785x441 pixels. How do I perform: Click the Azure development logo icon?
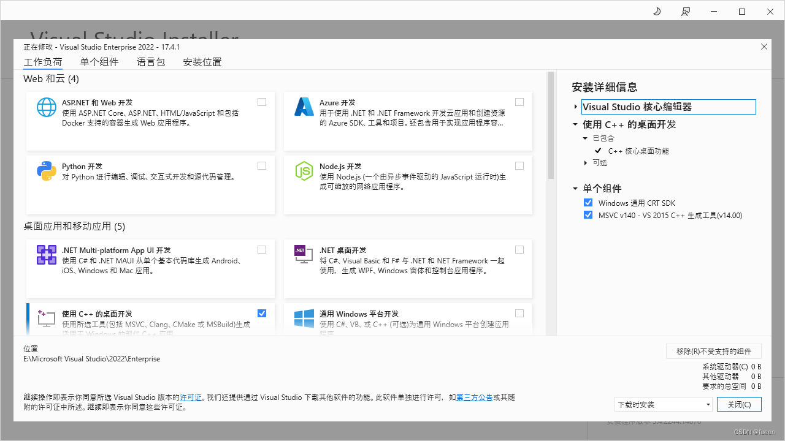[x=304, y=107]
